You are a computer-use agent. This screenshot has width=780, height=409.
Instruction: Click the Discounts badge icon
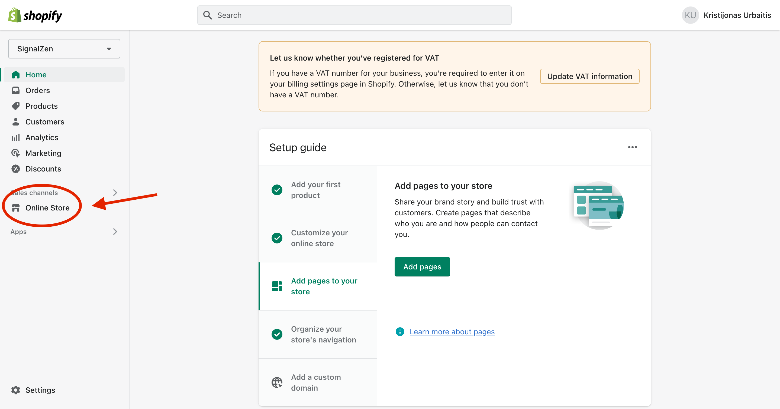coord(16,169)
